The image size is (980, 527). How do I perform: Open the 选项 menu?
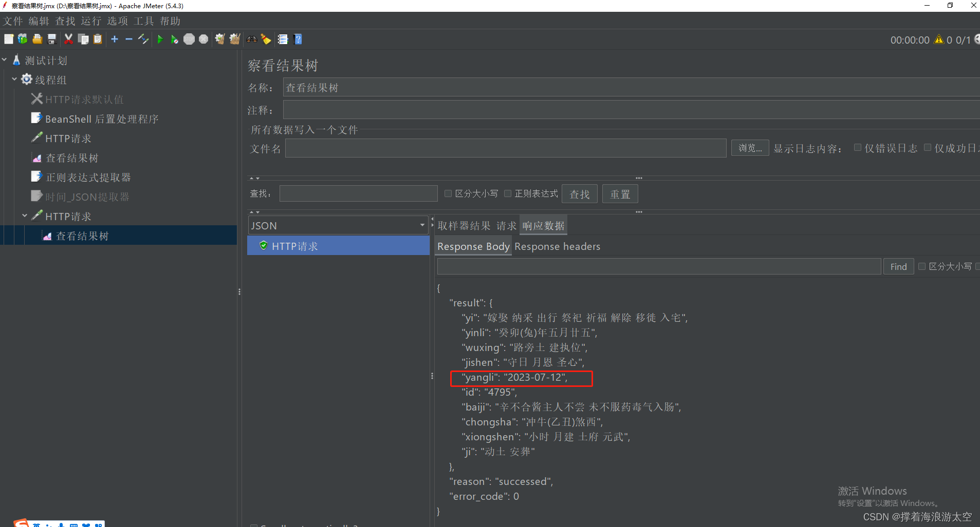tap(118, 21)
